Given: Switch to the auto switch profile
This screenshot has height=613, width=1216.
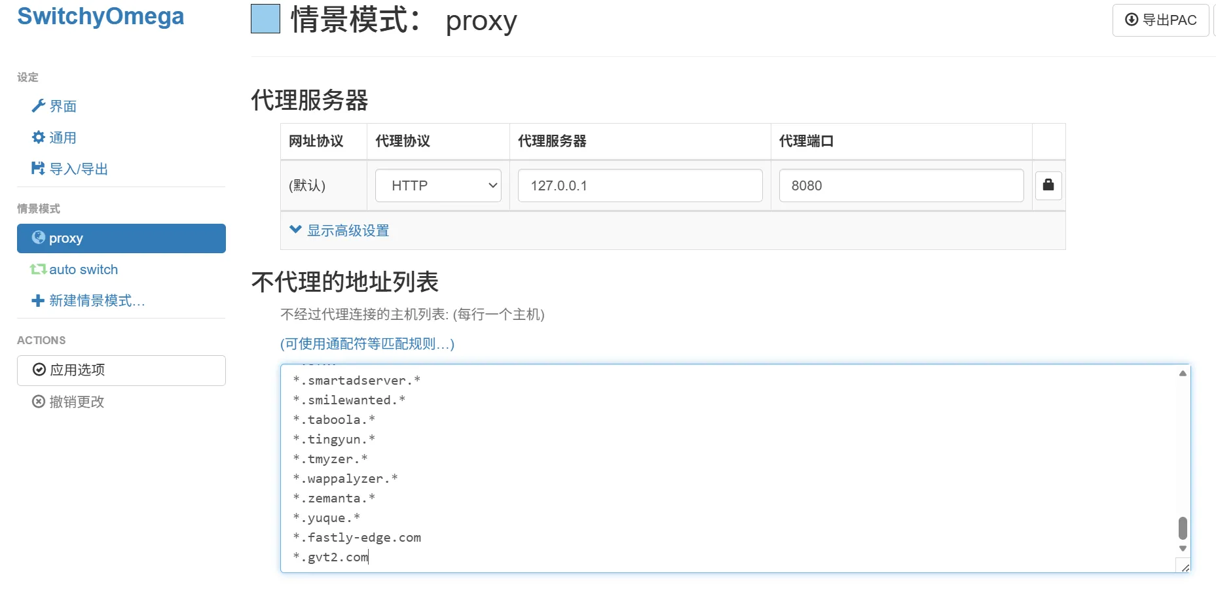Looking at the screenshot, I should (x=83, y=269).
